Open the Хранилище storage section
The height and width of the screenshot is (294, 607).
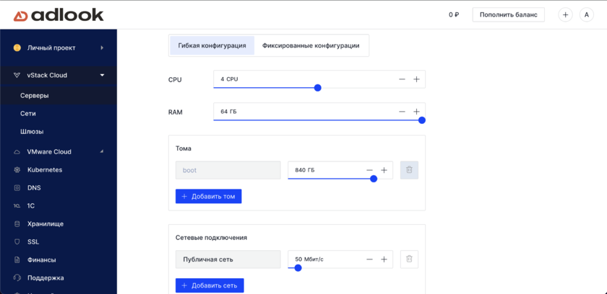point(45,224)
